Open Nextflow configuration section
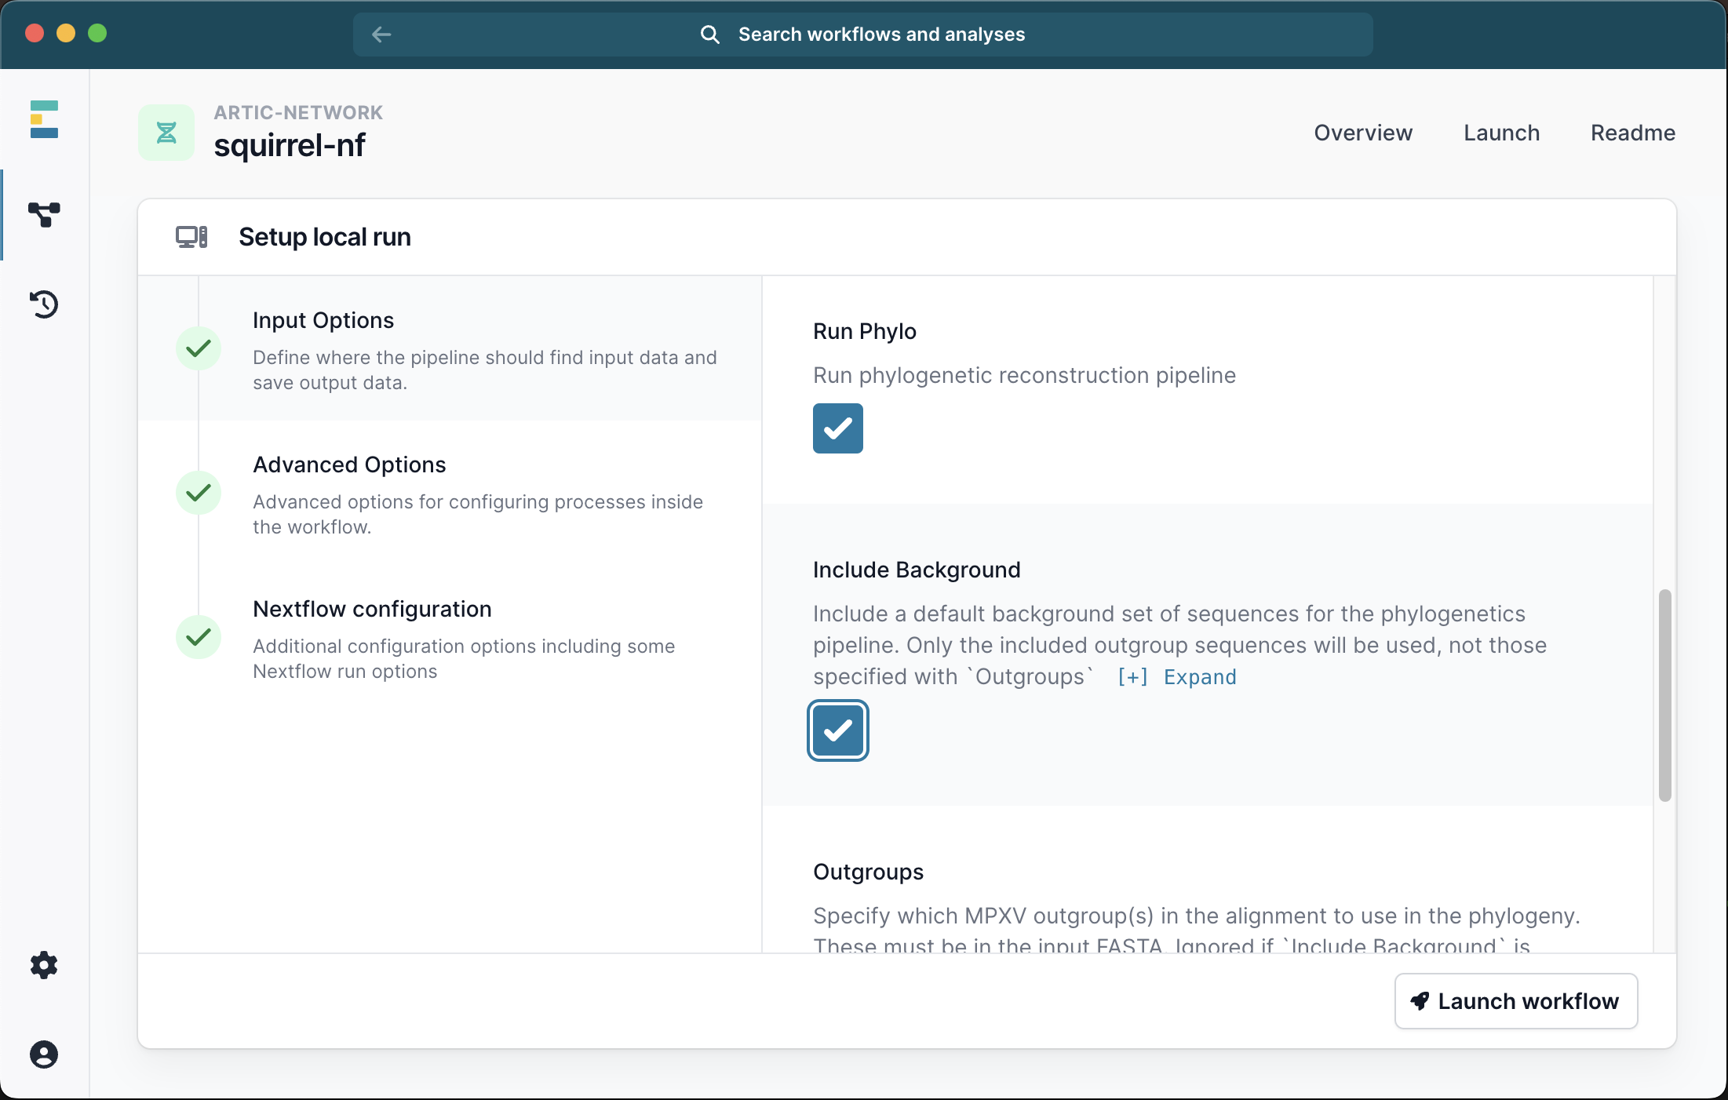This screenshot has height=1100, width=1728. tap(372, 609)
